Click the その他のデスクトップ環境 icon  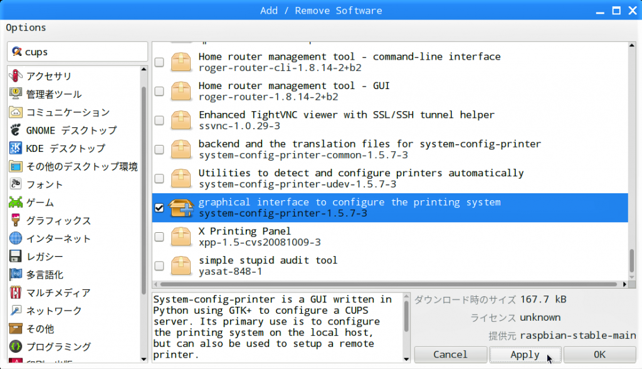tap(16, 166)
